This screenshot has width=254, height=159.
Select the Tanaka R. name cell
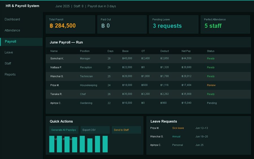pos(56,94)
